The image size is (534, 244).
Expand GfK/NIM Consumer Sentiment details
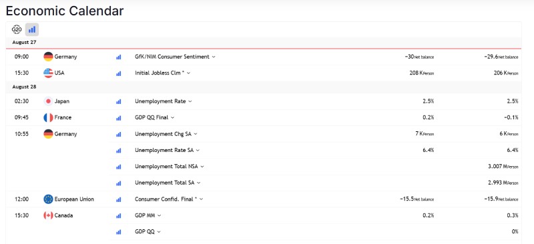coord(214,57)
